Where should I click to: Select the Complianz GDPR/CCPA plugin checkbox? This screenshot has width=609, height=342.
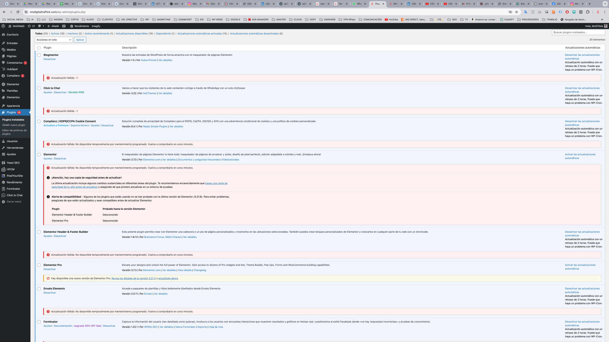click(39, 121)
